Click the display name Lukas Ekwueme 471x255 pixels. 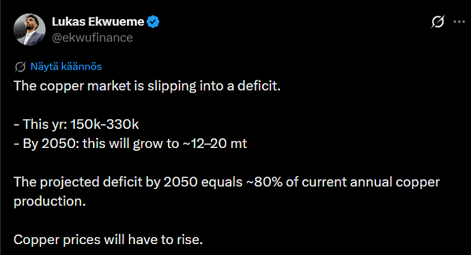[98, 22]
